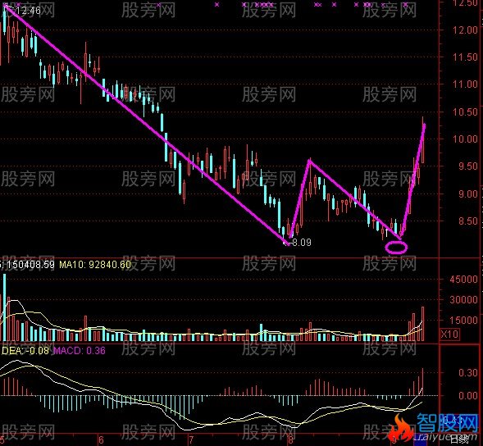Viewport: 483px width, 446px height.
Task: Select the 日线 daily period label
Action: (459, 439)
